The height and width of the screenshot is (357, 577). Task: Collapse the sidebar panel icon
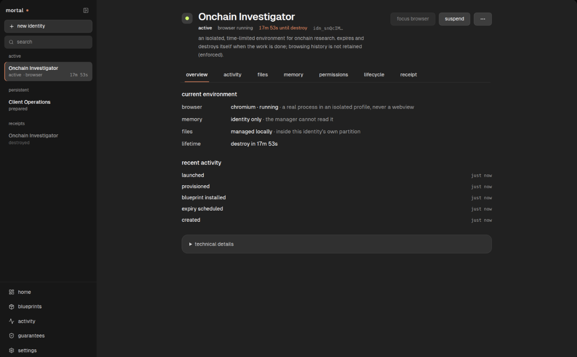click(86, 10)
